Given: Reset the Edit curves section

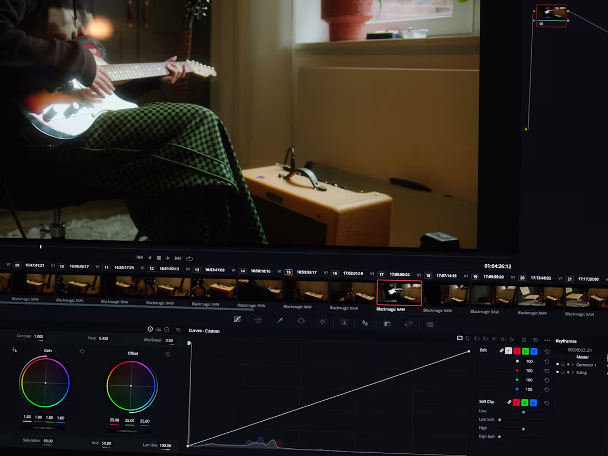Looking at the screenshot, I should pos(547,352).
